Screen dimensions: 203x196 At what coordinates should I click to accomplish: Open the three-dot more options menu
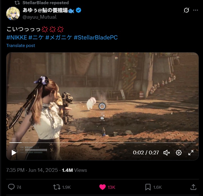pyautogui.click(x=195, y=10)
